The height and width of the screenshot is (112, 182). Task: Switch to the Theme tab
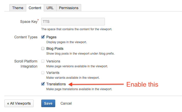click(x=18, y=8)
